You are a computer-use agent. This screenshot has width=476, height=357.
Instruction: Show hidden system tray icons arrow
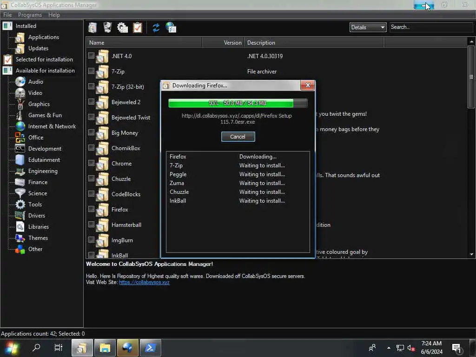point(389,348)
